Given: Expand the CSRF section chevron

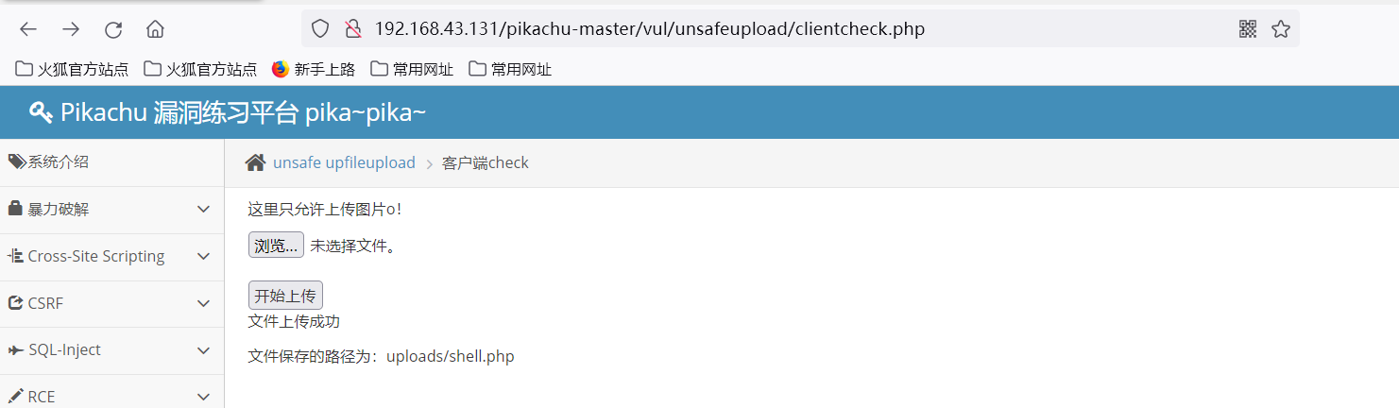Looking at the screenshot, I should click(203, 303).
